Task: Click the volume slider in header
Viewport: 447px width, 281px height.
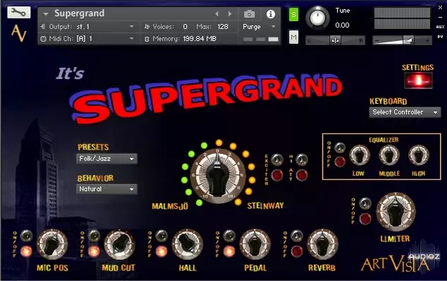Action: [x=402, y=40]
